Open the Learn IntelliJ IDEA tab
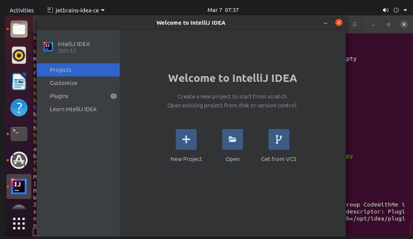 (x=78, y=109)
